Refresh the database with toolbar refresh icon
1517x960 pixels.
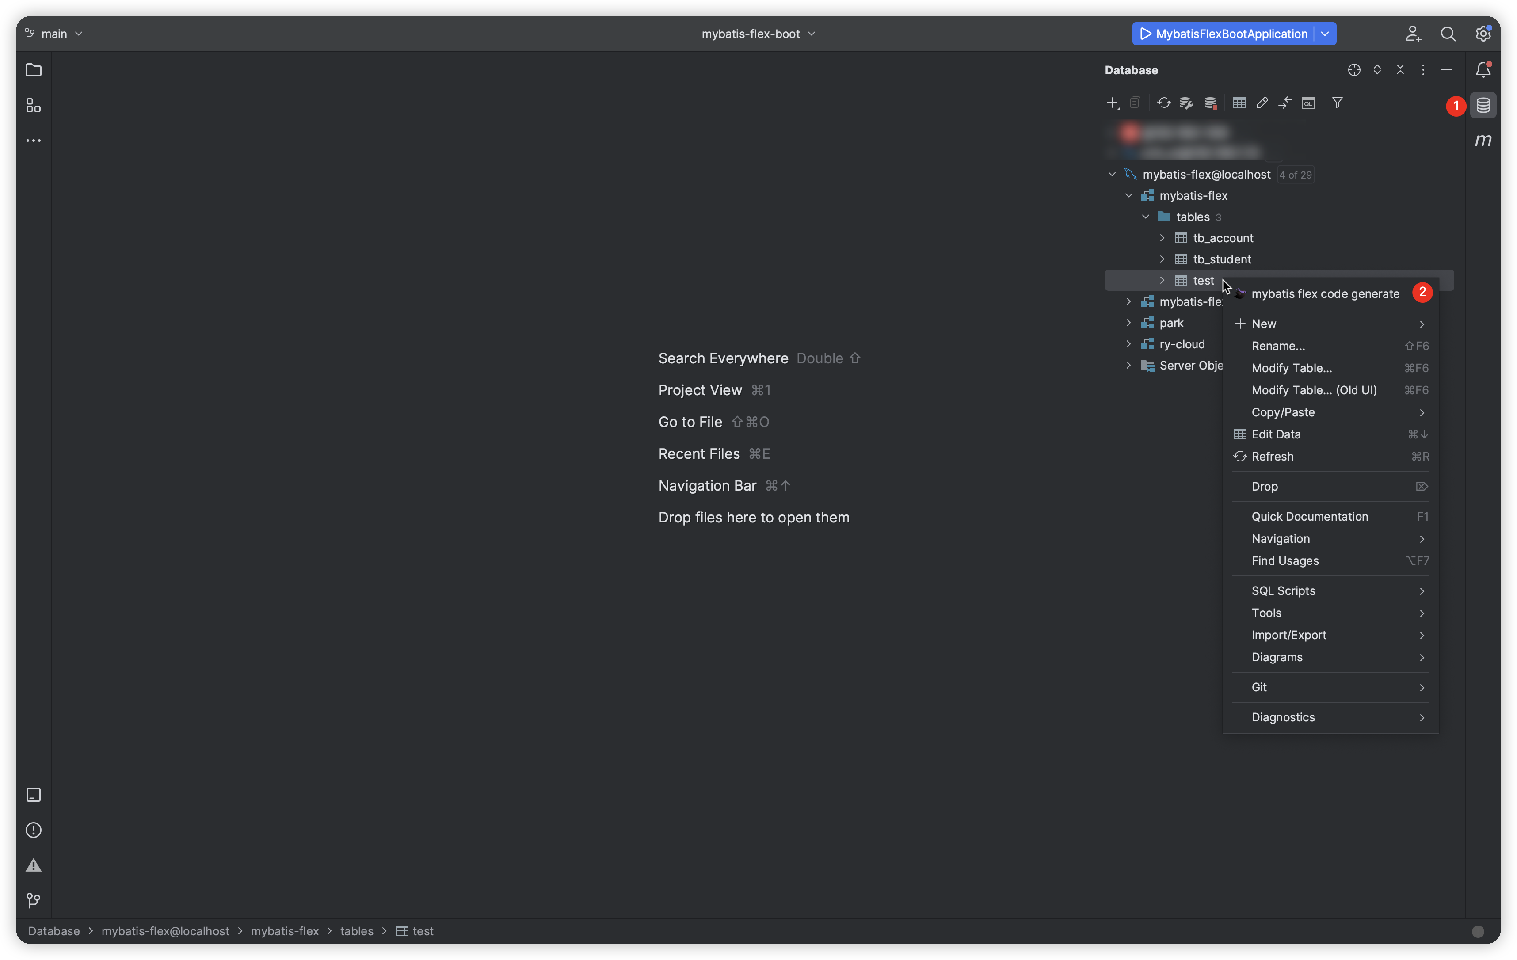click(x=1164, y=103)
